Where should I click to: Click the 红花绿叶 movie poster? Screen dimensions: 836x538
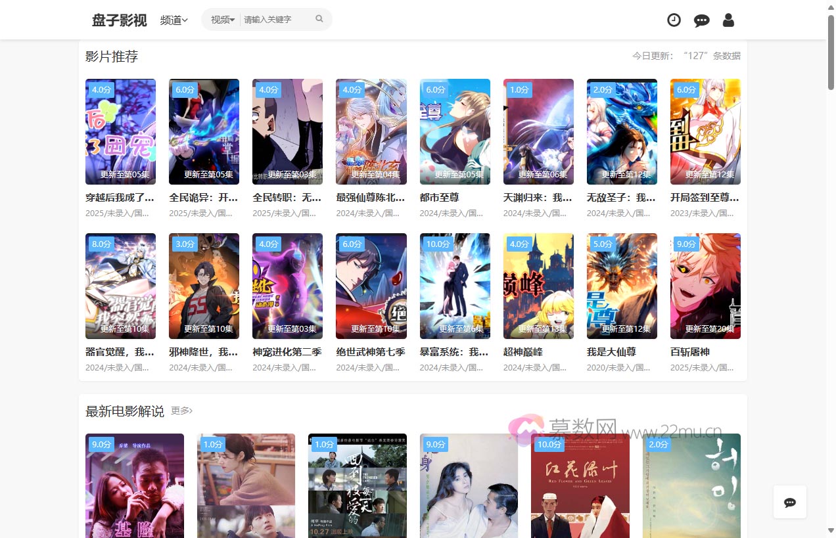click(580, 486)
